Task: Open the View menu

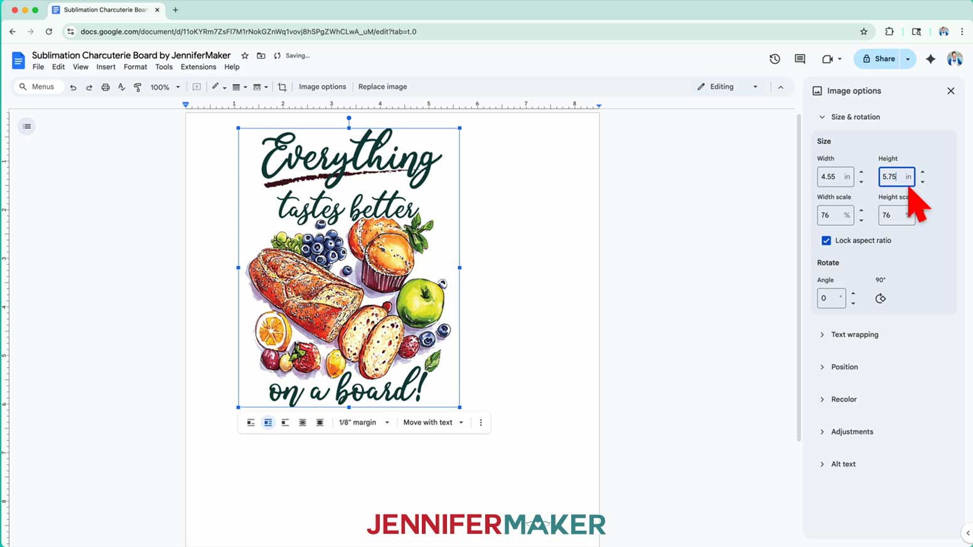Action: click(80, 67)
